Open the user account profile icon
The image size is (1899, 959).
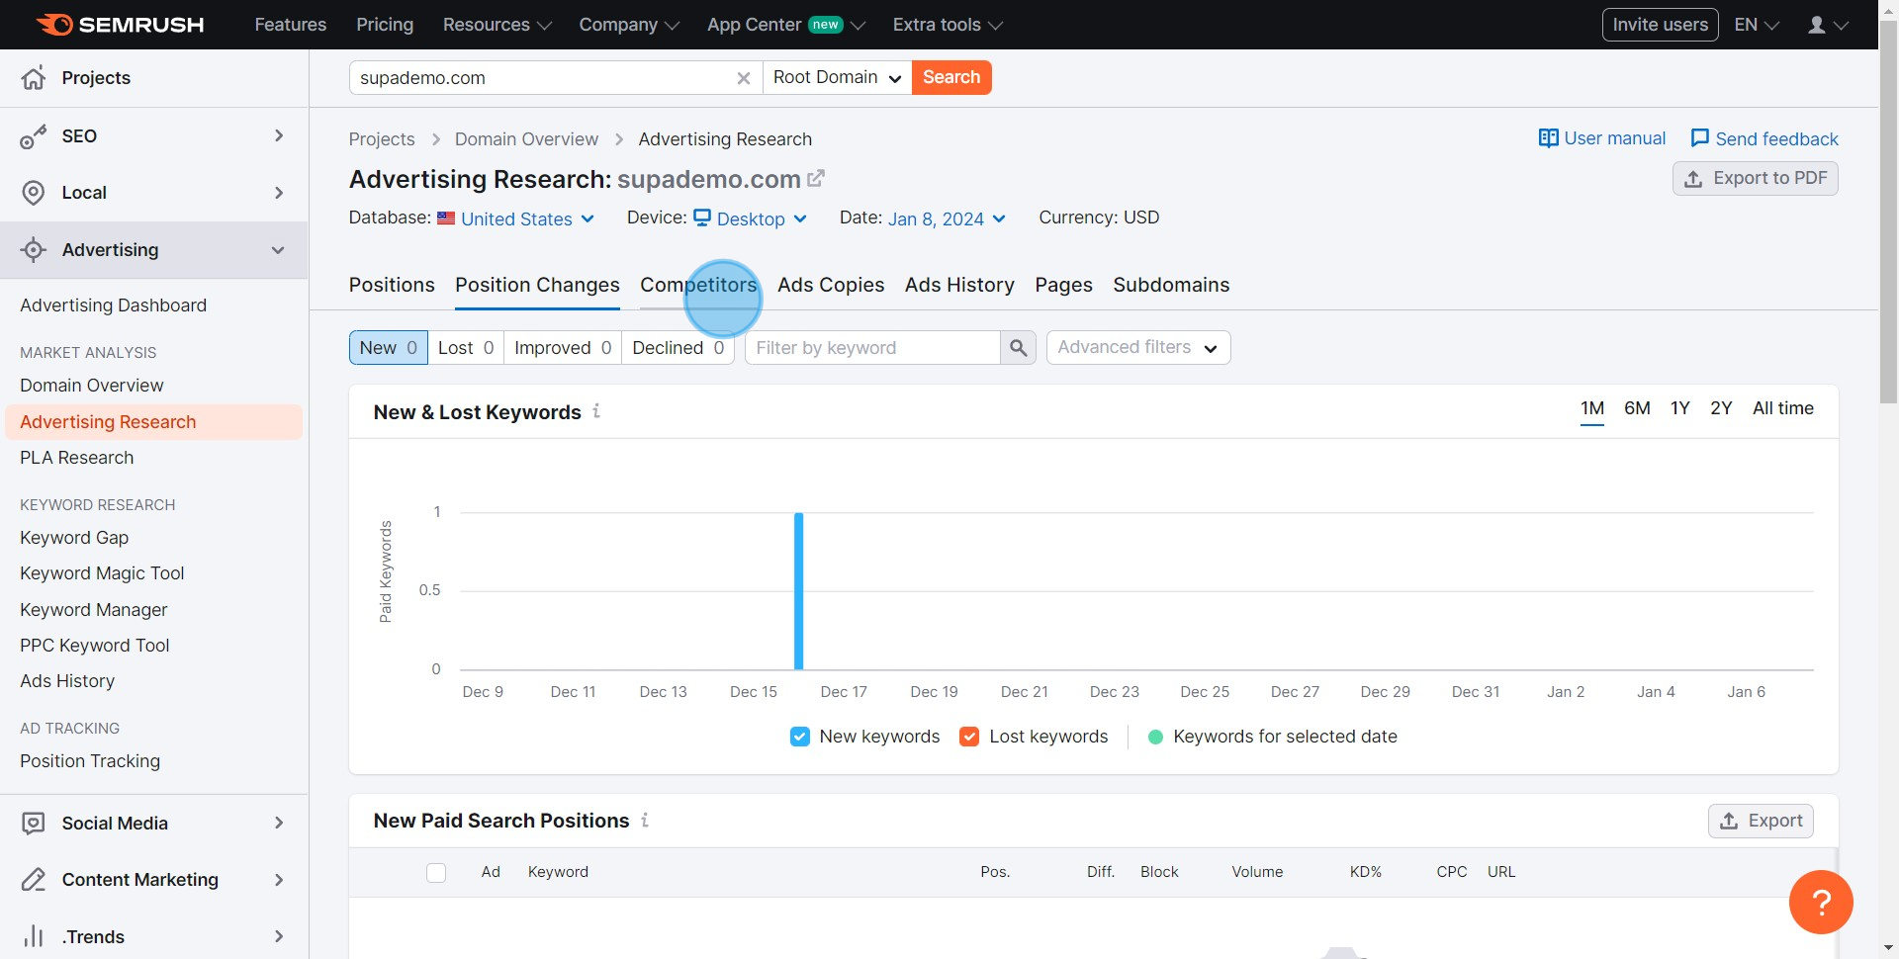pos(1817,25)
